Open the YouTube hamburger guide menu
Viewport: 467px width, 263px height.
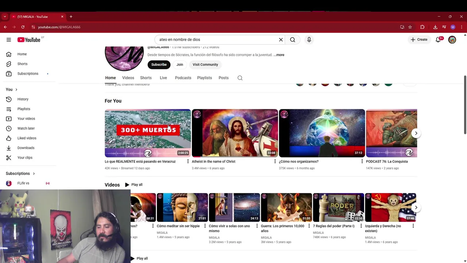click(9, 39)
